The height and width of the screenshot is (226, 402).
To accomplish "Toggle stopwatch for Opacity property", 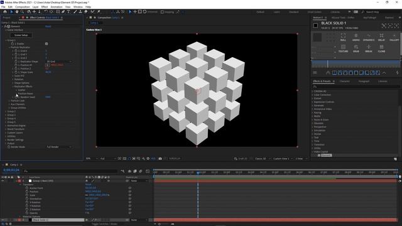I will click(x=27, y=213).
